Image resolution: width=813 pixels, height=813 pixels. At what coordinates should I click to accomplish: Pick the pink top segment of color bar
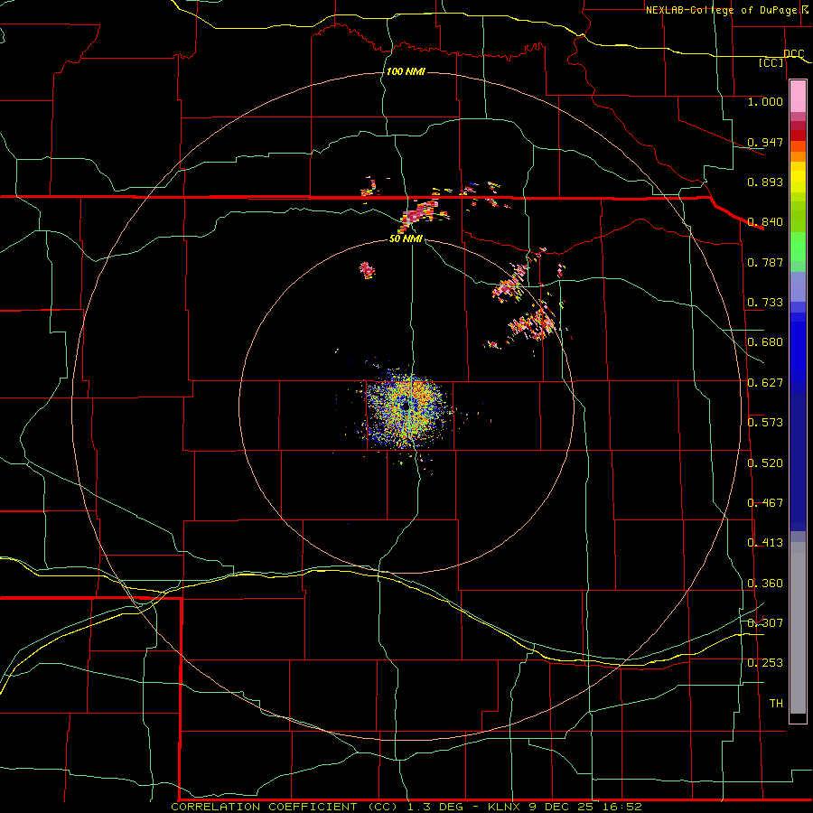tap(798, 96)
